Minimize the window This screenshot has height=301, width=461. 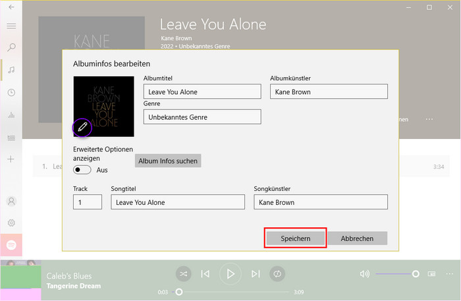409,7
